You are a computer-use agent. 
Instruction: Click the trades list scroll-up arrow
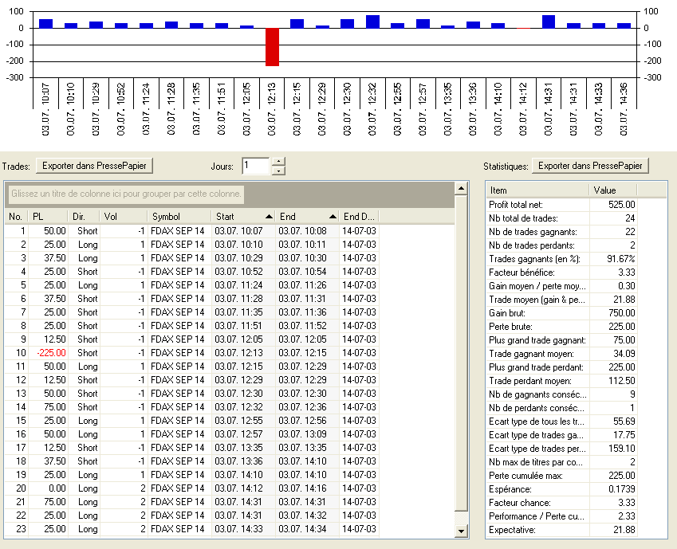pos(460,188)
